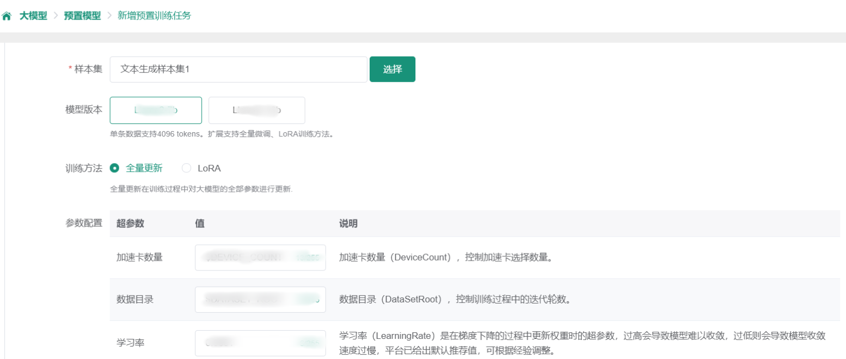Click the 加速卡数量 row label

[139, 257]
